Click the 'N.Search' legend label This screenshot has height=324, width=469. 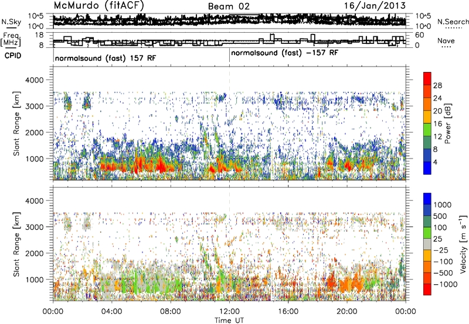click(453, 22)
